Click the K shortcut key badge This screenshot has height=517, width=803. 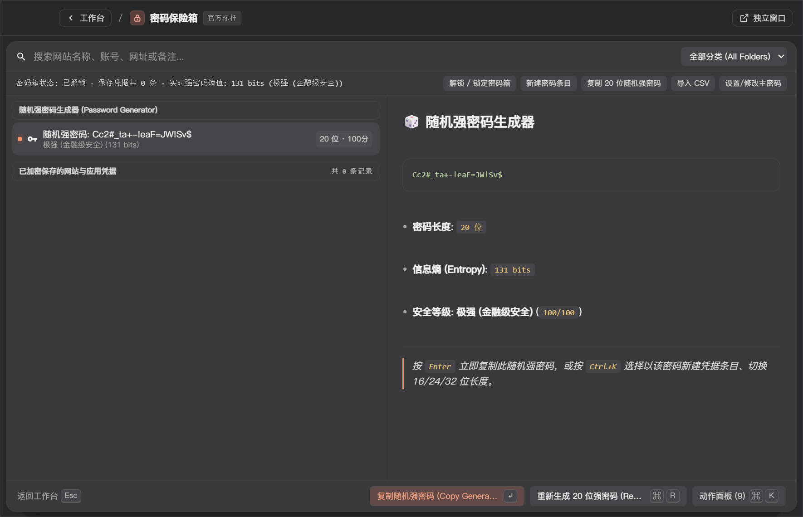(772, 496)
